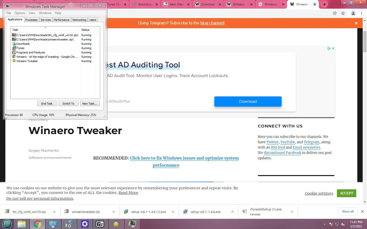
Task: Close the ad with the X icon
Action: coord(333,48)
